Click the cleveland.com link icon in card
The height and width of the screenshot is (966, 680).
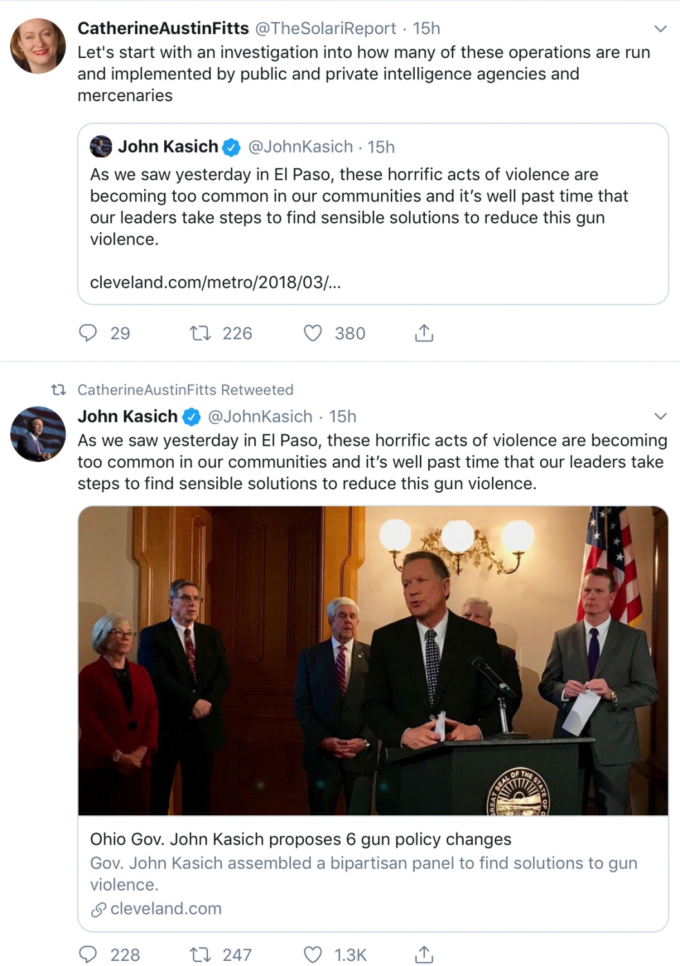tap(99, 909)
